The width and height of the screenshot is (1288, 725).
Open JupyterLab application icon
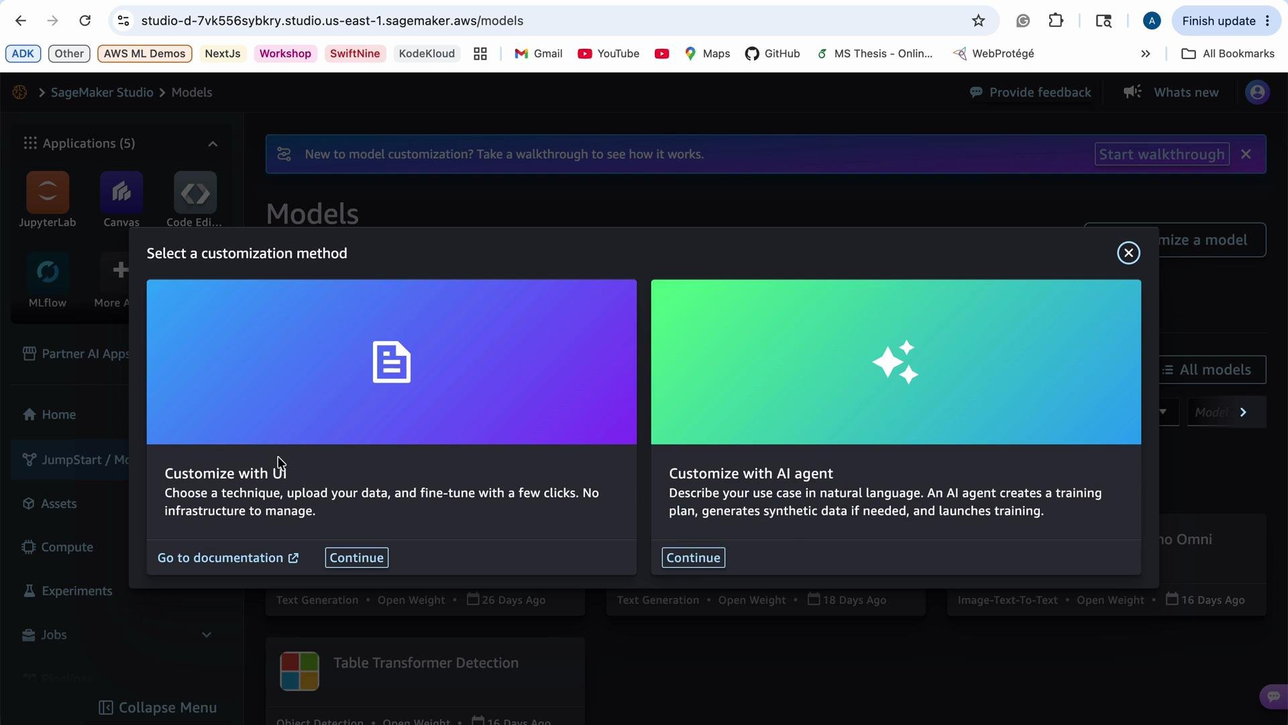(x=48, y=193)
